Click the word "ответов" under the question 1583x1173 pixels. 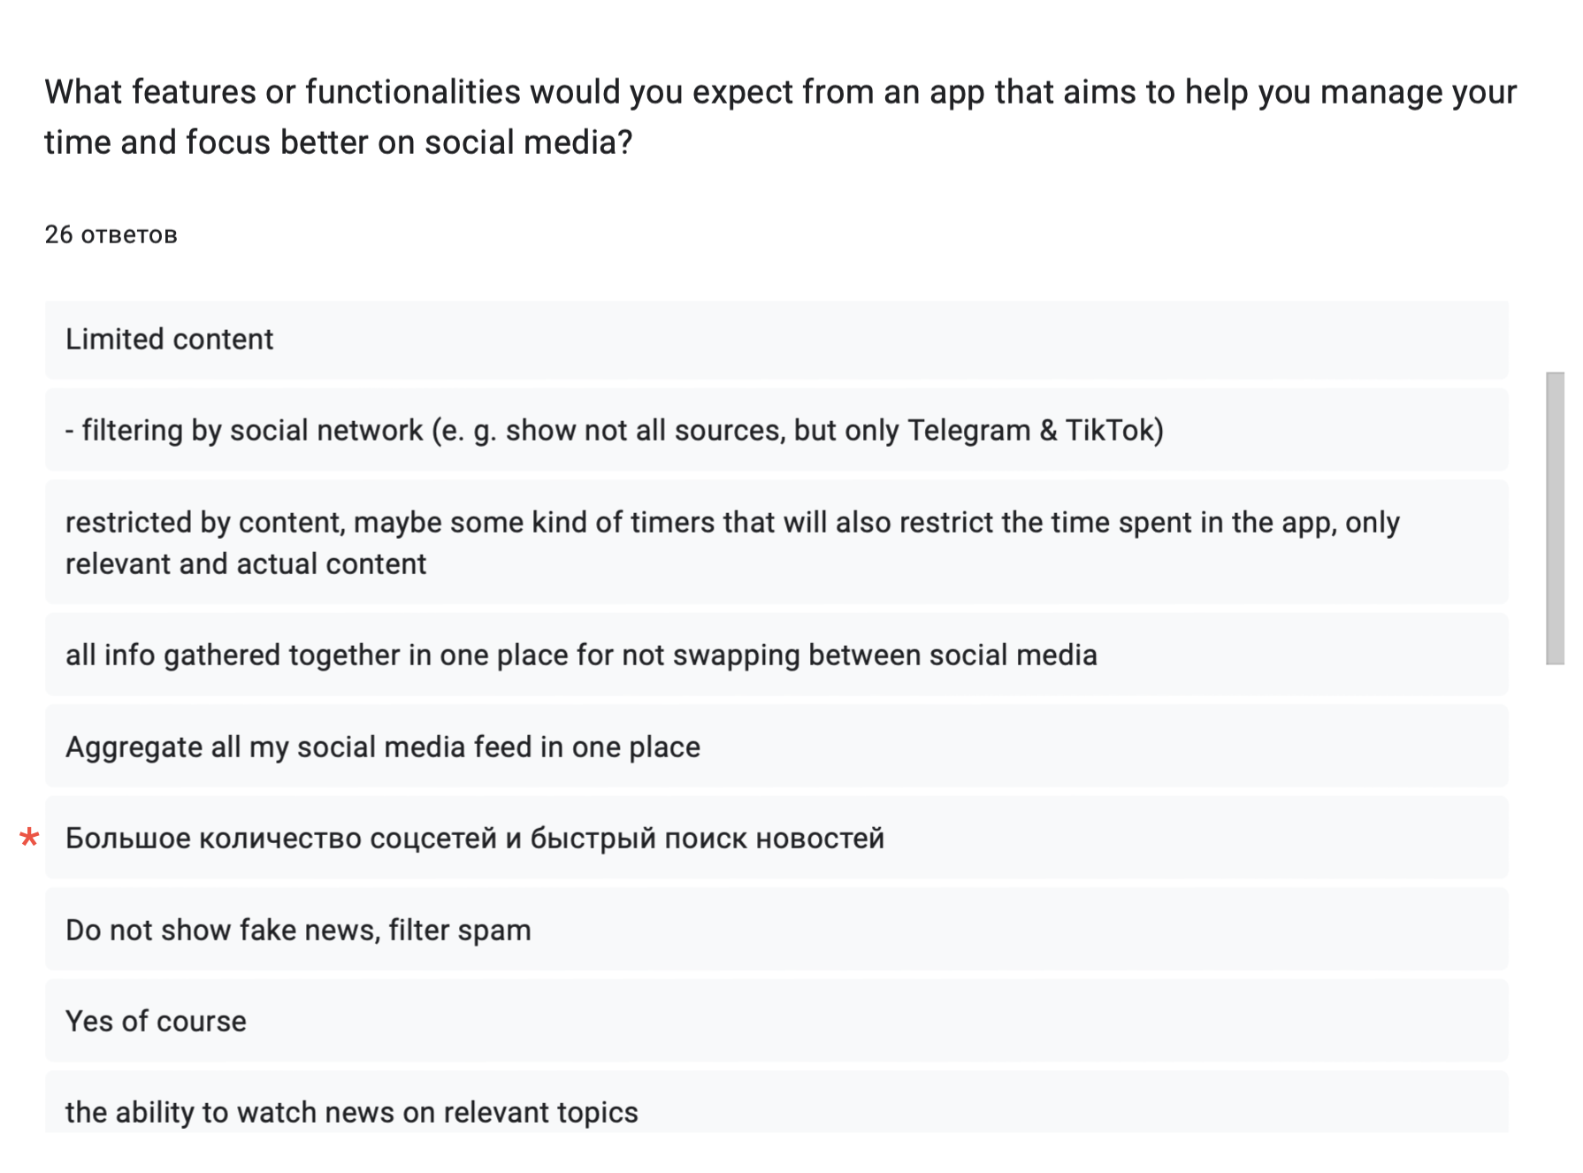point(129,235)
